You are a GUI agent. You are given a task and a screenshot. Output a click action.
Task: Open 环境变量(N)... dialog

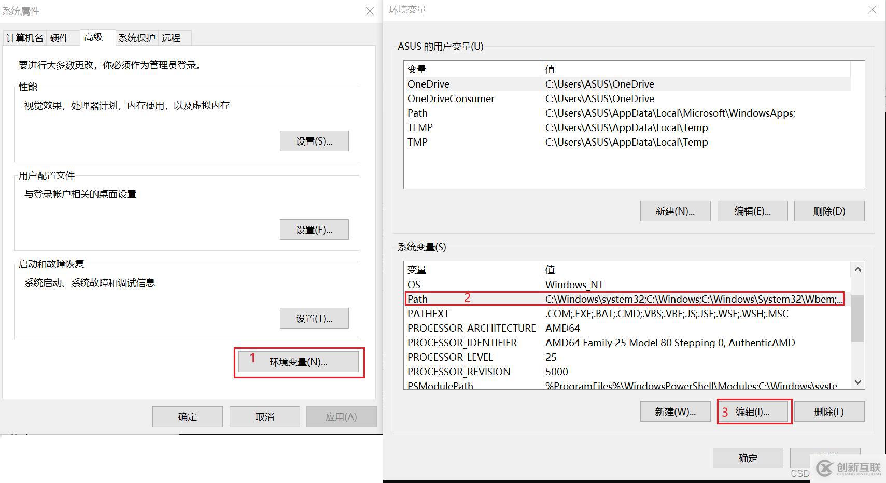[x=299, y=362]
